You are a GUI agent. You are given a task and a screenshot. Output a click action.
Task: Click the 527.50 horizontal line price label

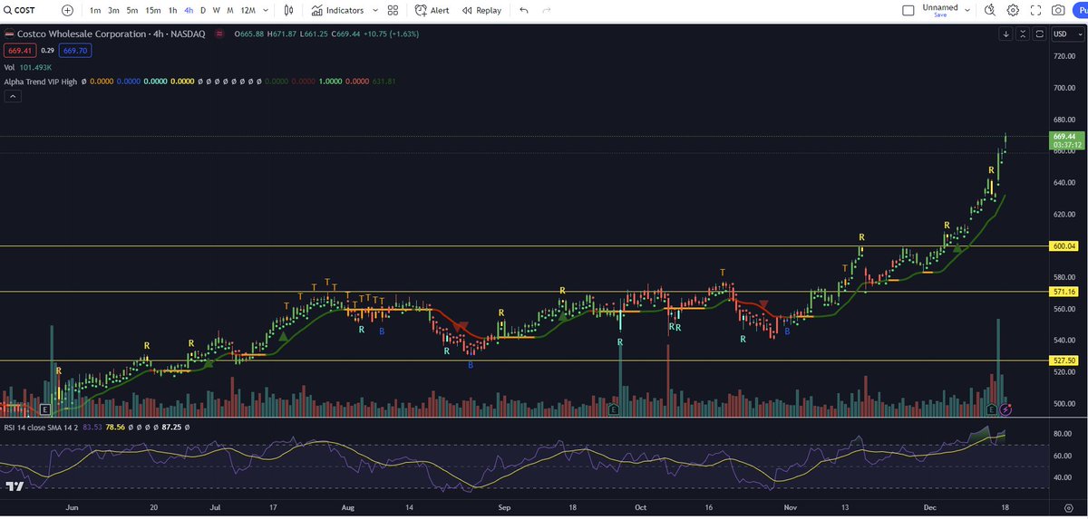pyautogui.click(x=1065, y=360)
